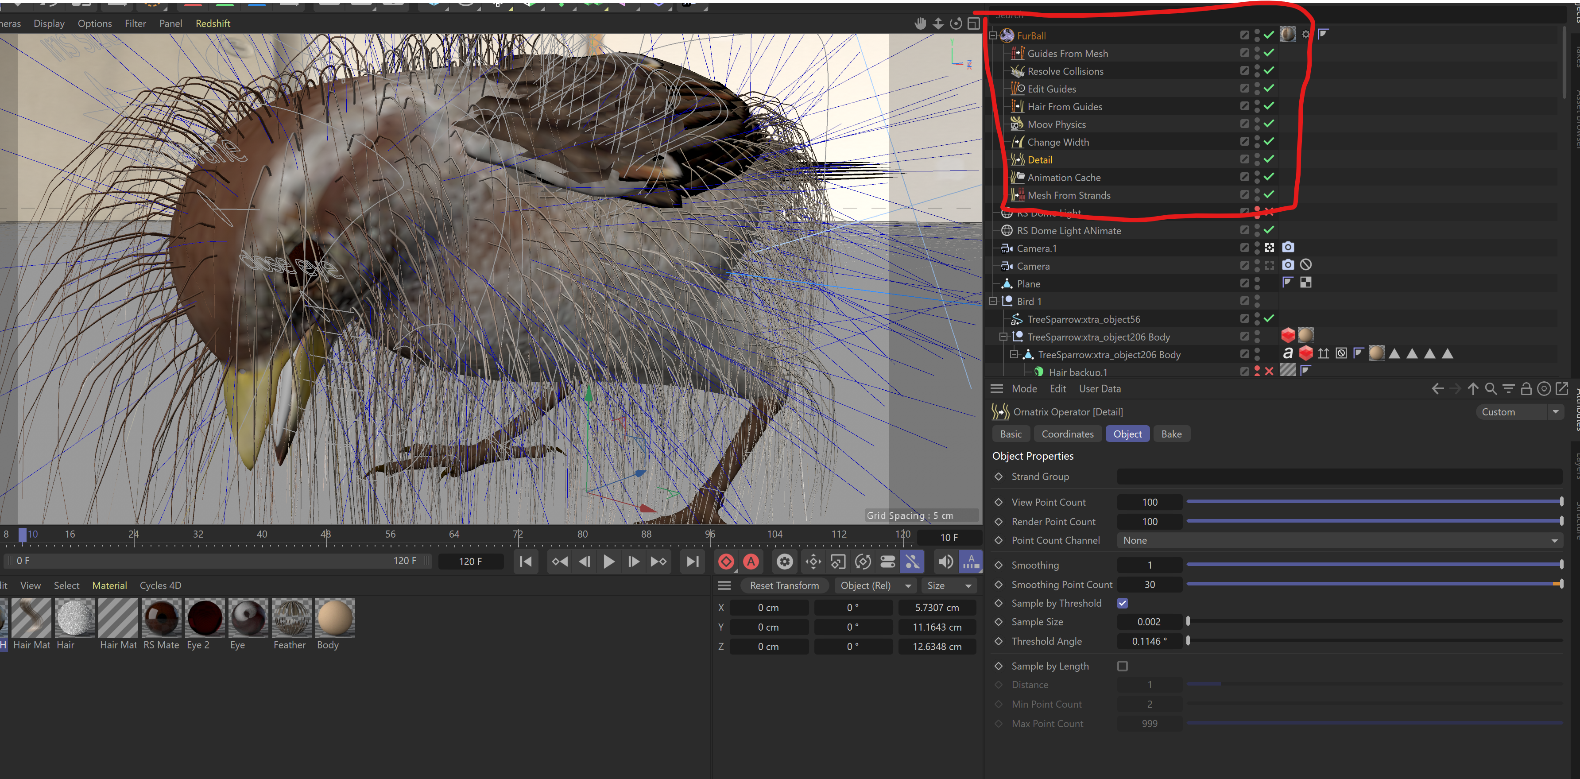The width and height of the screenshot is (1580, 779).
Task: Enable the Sample by Length checkbox
Action: 1123,666
